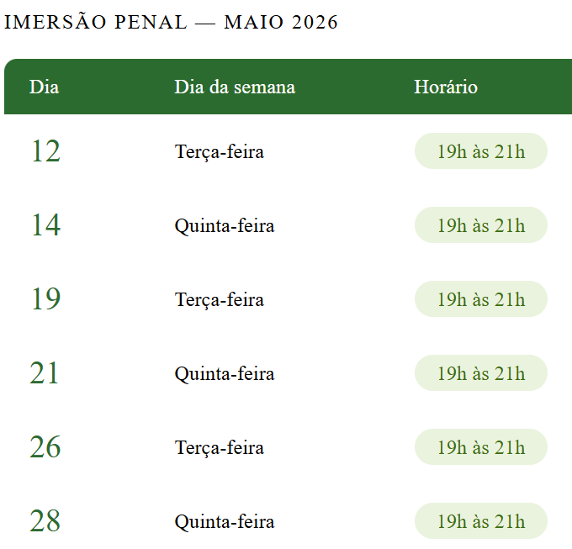Select the "19h às 21h" badge for day 26
Viewport: 572px width, 549px height.
coord(481,447)
